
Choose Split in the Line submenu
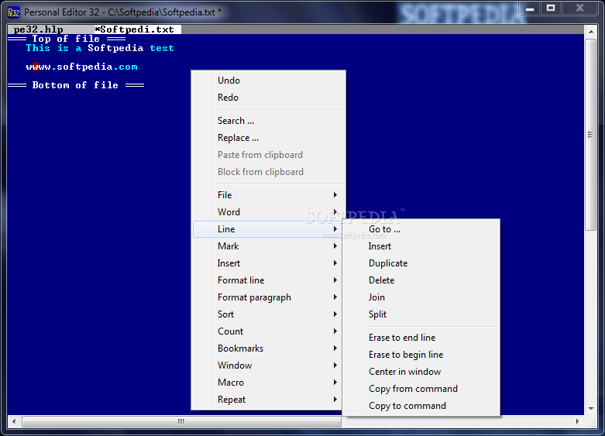(x=421, y=314)
